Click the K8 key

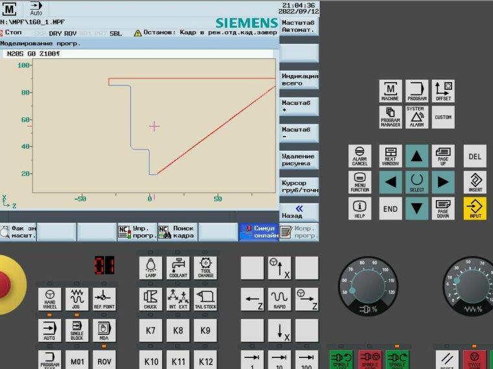(x=178, y=330)
